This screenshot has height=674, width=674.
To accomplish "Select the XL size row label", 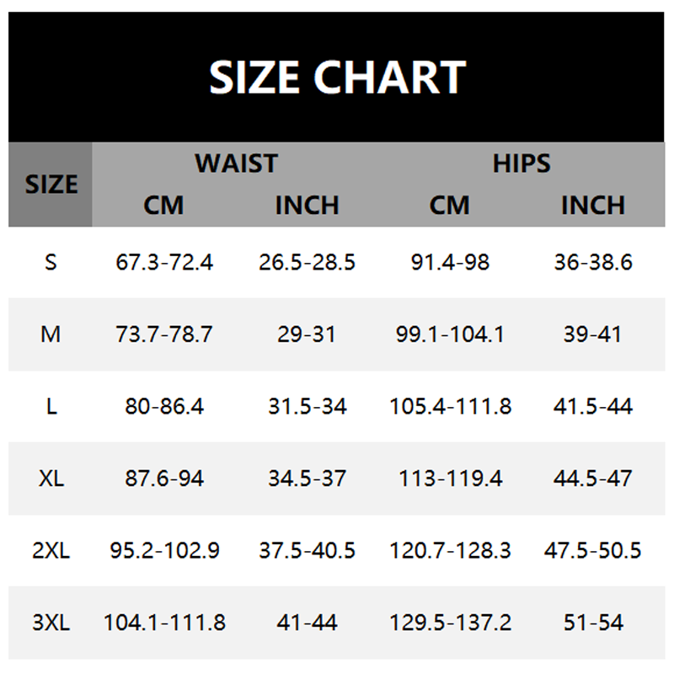I will pos(51,479).
